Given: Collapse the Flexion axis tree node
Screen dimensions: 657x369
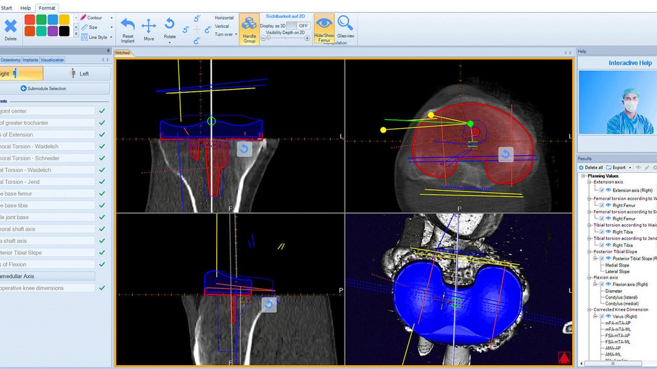Looking at the screenshot, I should click(x=589, y=277).
